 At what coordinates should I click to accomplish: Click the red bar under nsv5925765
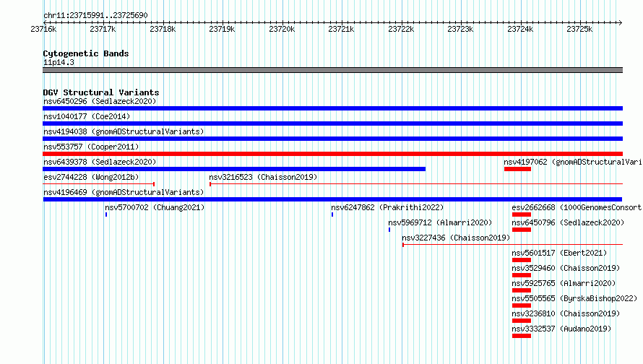522,290
